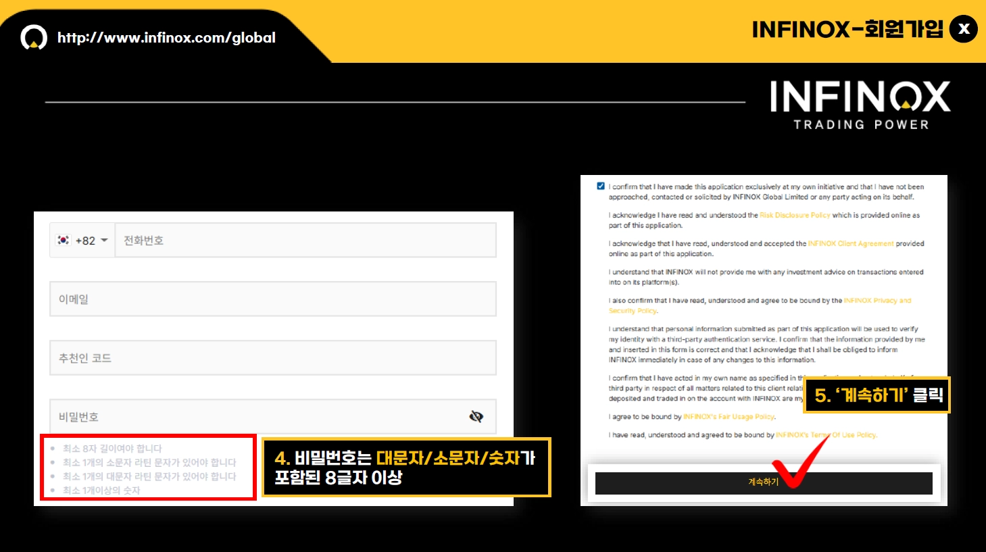Image resolution: width=986 pixels, height=552 pixels.
Task: Focus the 비밀번호 password field
Action: [x=273, y=416]
